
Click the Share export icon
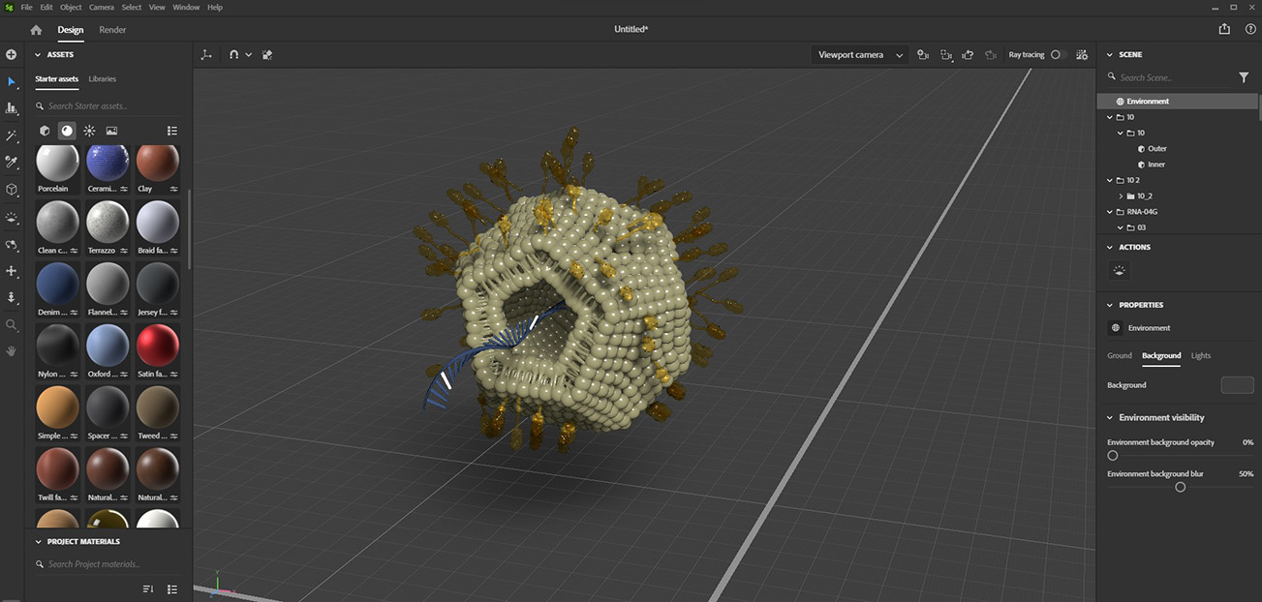[x=1225, y=30]
